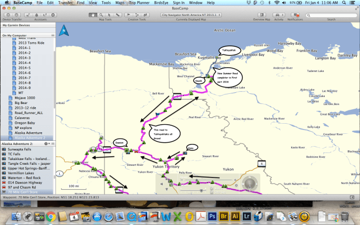
Task: Open the Notifications toolbar icon
Action: (x=295, y=14)
